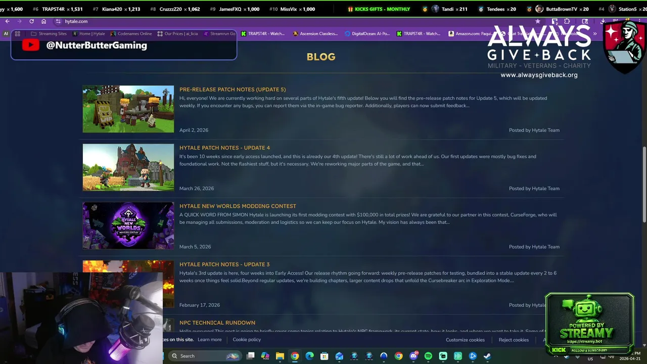This screenshot has height=364, width=647.
Task: Click the Update 5 post thumbnail image
Action: 128,109
